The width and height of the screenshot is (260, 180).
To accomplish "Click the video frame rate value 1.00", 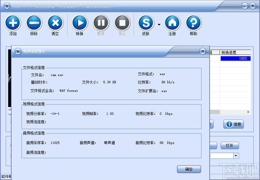I will [x=110, y=114].
